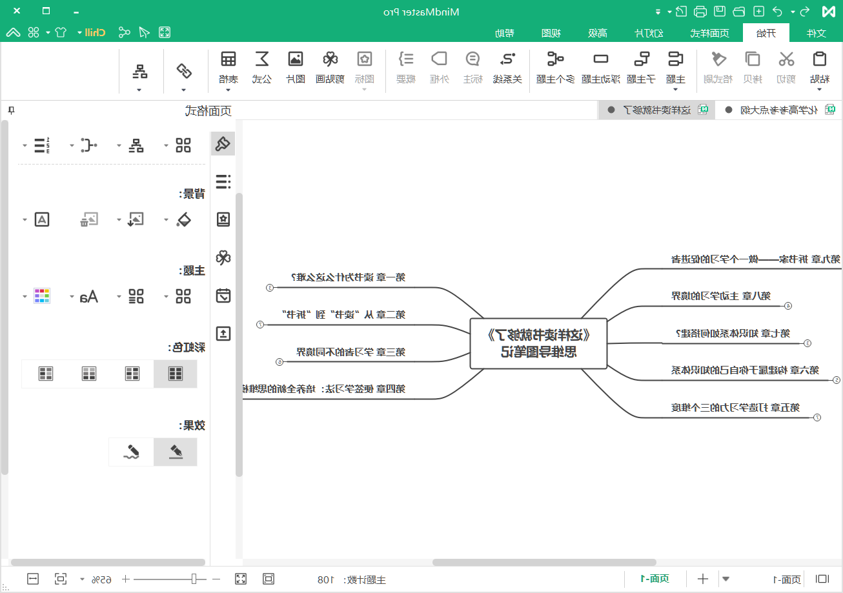The image size is (843, 593).
Task: Click the undo arrow in title bar
Action: coord(778,11)
